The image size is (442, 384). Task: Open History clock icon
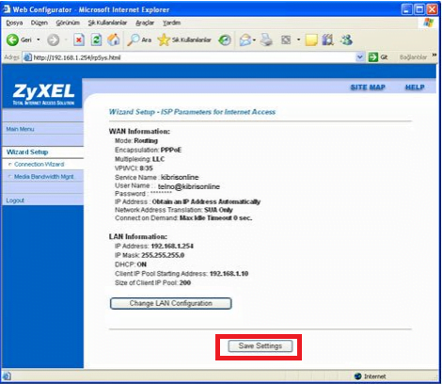(x=225, y=40)
